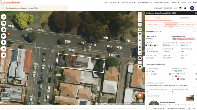Select the rectangle draw tool
Viewport: 197px width, 110px height.
(x=140, y=50)
